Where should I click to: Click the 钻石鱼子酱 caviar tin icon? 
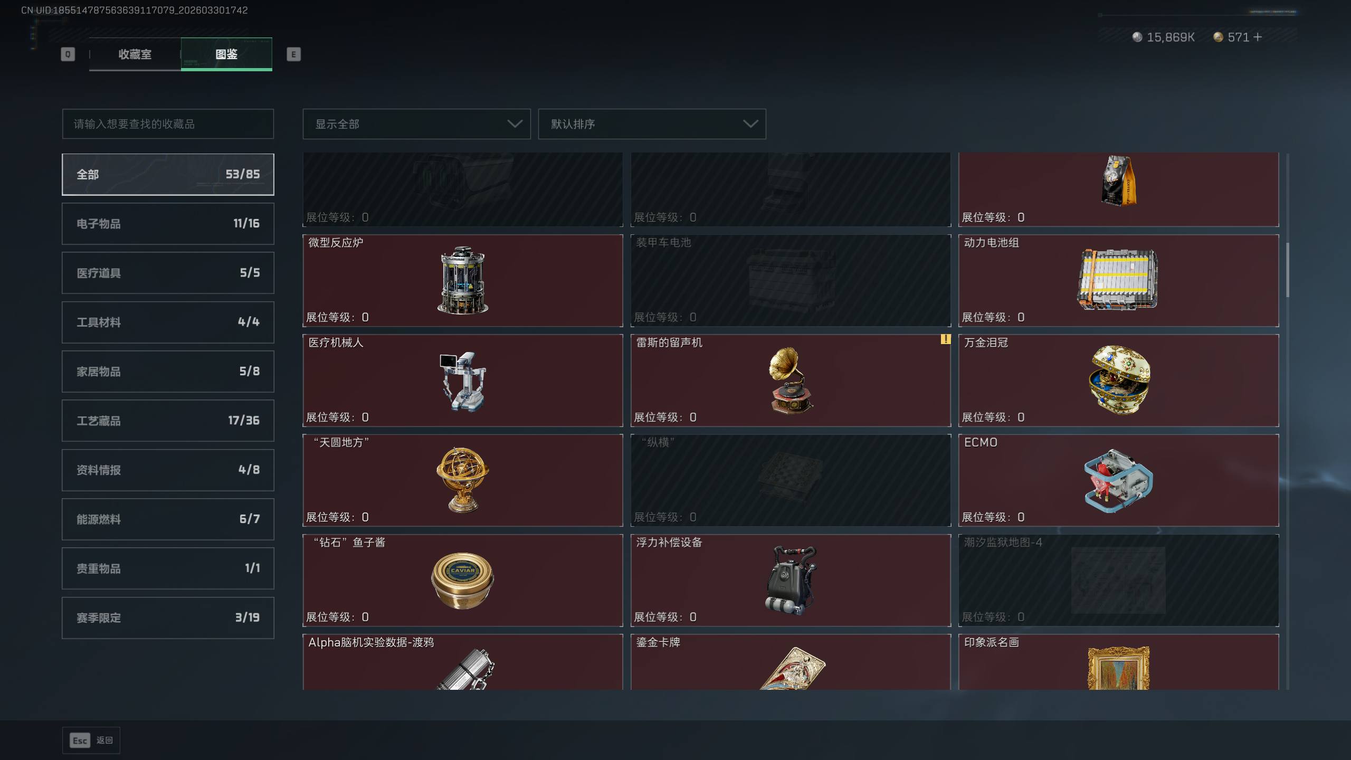(463, 581)
